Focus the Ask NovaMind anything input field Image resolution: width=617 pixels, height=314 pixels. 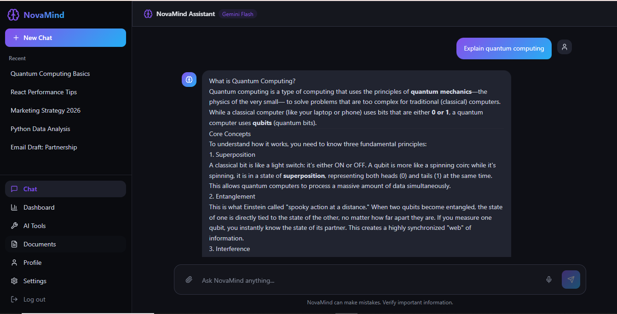click(368, 280)
